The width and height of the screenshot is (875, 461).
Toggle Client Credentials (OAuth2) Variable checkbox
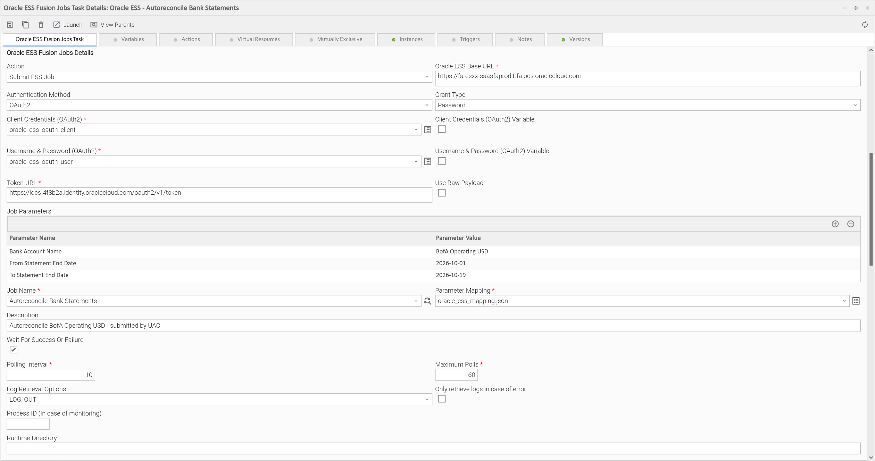click(442, 129)
